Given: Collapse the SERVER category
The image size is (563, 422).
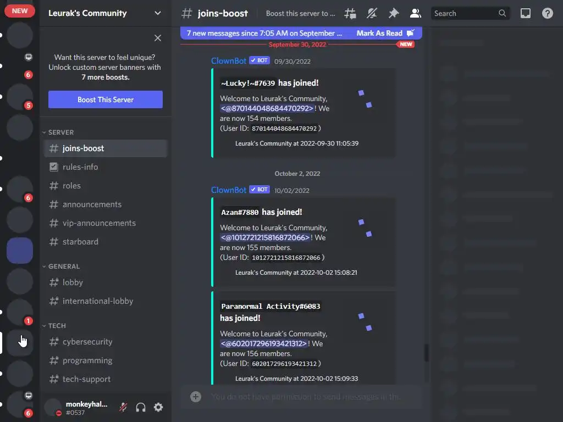Looking at the screenshot, I should 58,132.
